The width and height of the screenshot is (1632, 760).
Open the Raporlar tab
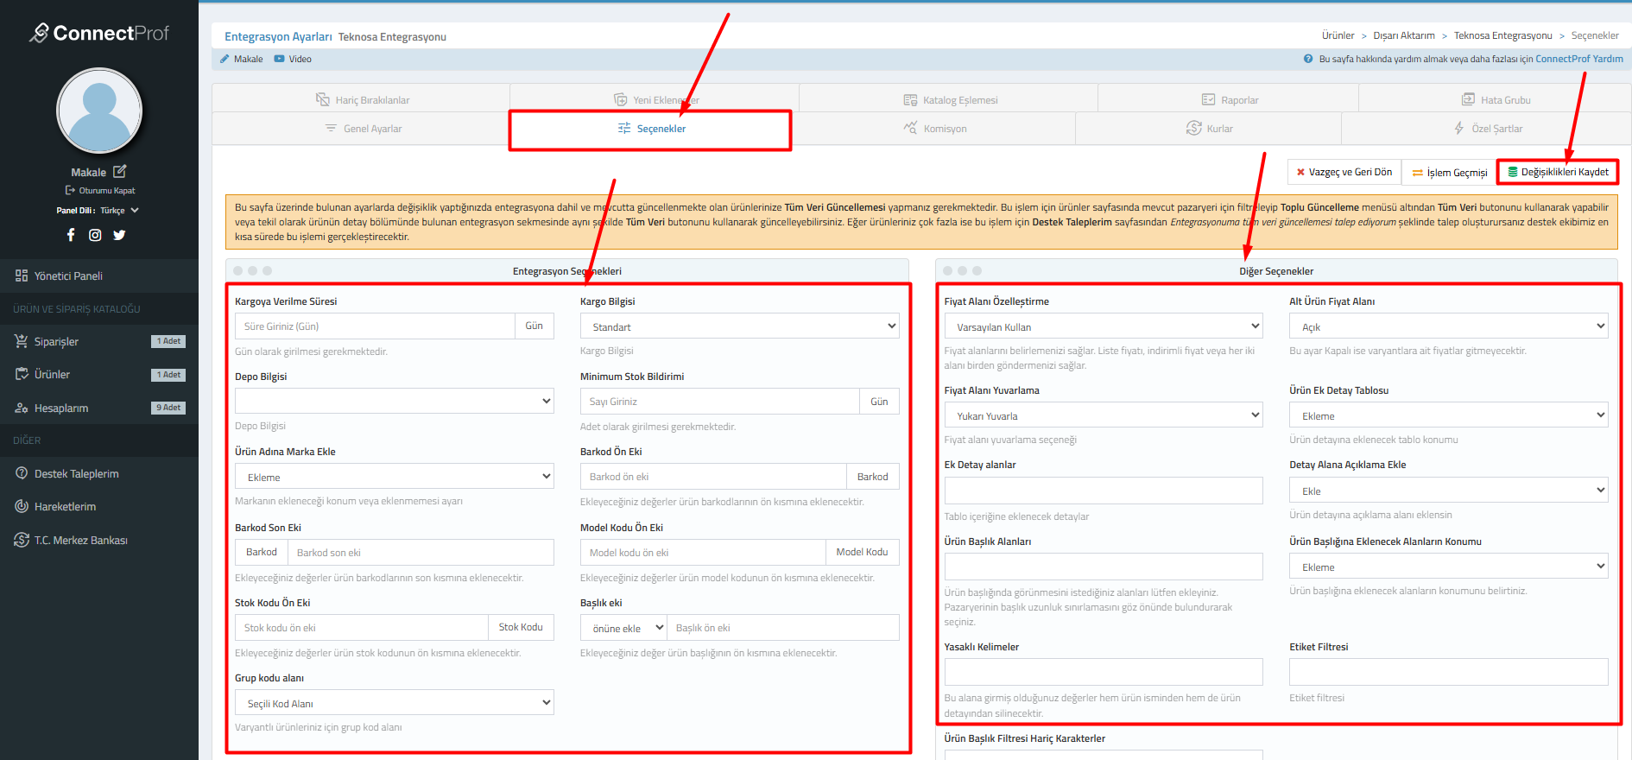pos(1230,100)
